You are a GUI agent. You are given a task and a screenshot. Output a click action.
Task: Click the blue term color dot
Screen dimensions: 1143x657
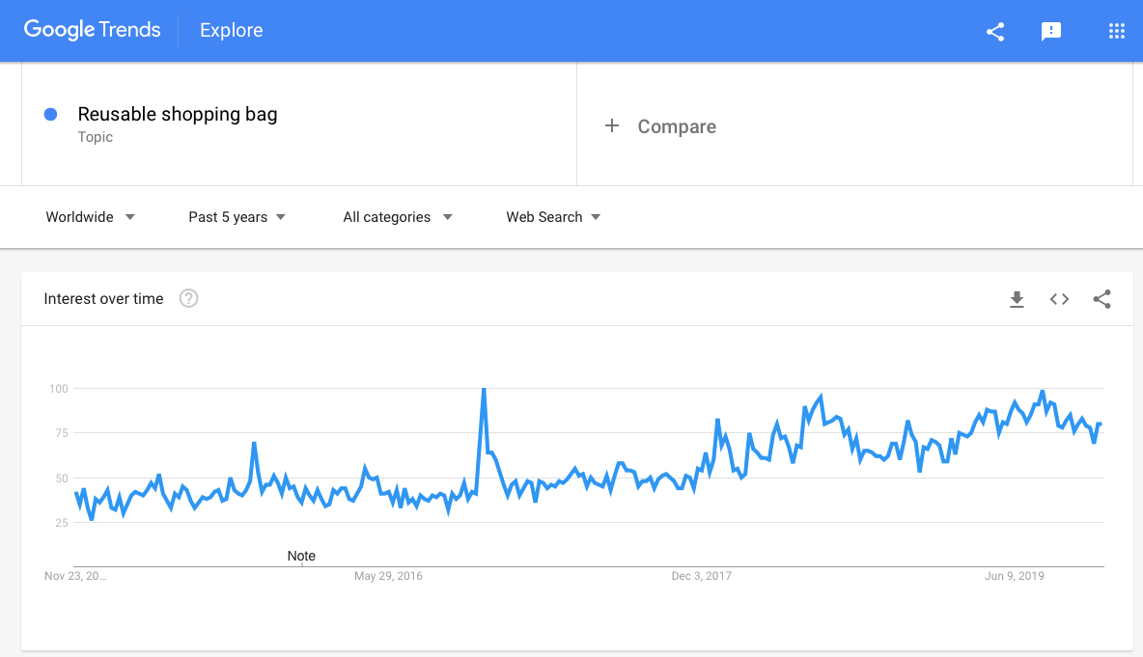pyautogui.click(x=51, y=114)
